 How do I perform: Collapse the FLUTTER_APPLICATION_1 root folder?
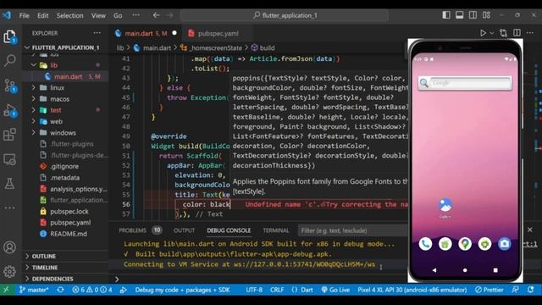point(66,47)
